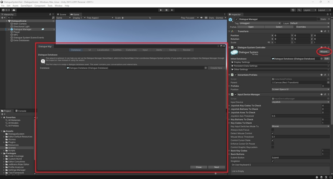Open the Tools menu

tap(50, 6)
